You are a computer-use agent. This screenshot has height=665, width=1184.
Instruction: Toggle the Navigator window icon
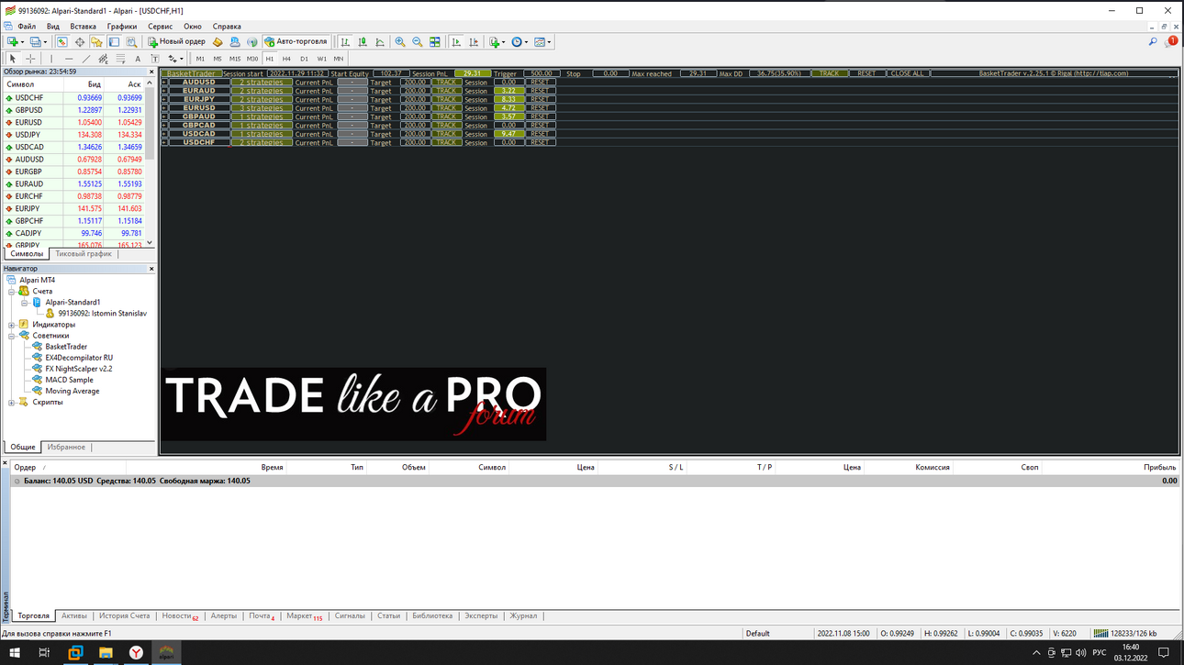[96, 42]
